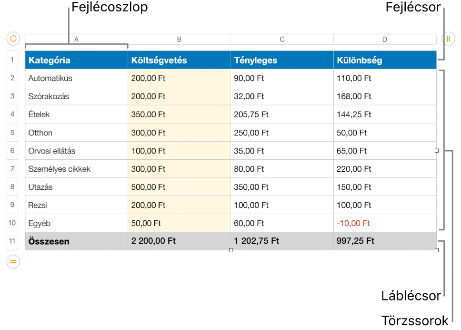Select the Összesen footer cell
This screenshot has width=461, height=330.
(77, 241)
